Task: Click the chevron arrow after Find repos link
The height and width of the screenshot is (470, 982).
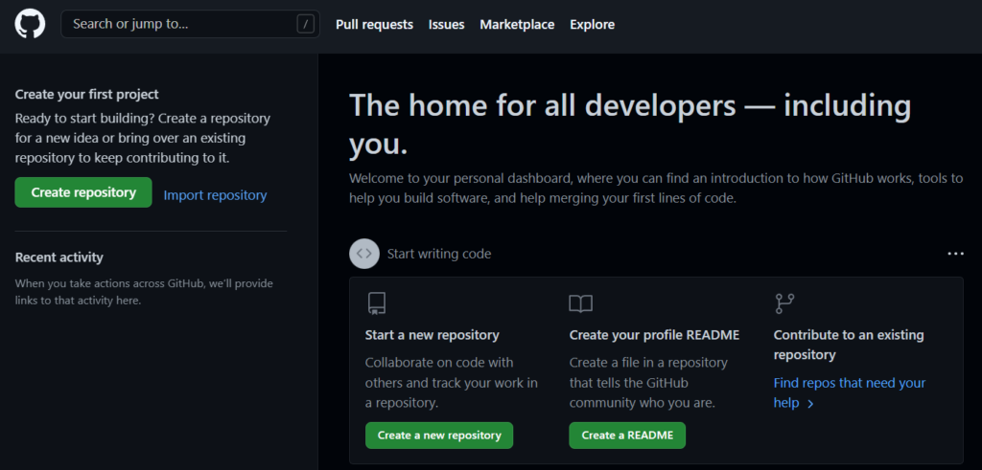Action: [810, 404]
